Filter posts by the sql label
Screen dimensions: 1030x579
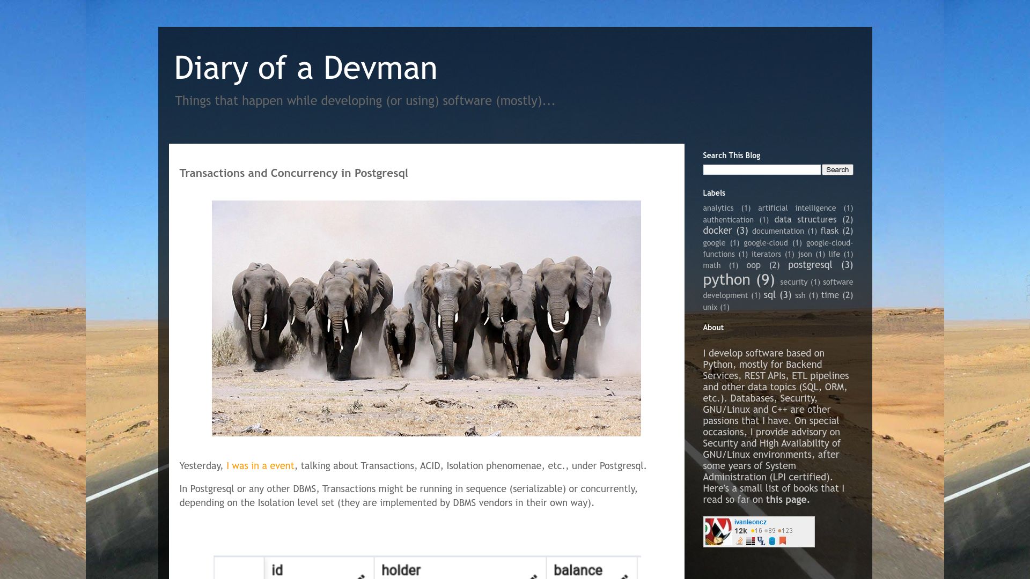(x=769, y=295)
